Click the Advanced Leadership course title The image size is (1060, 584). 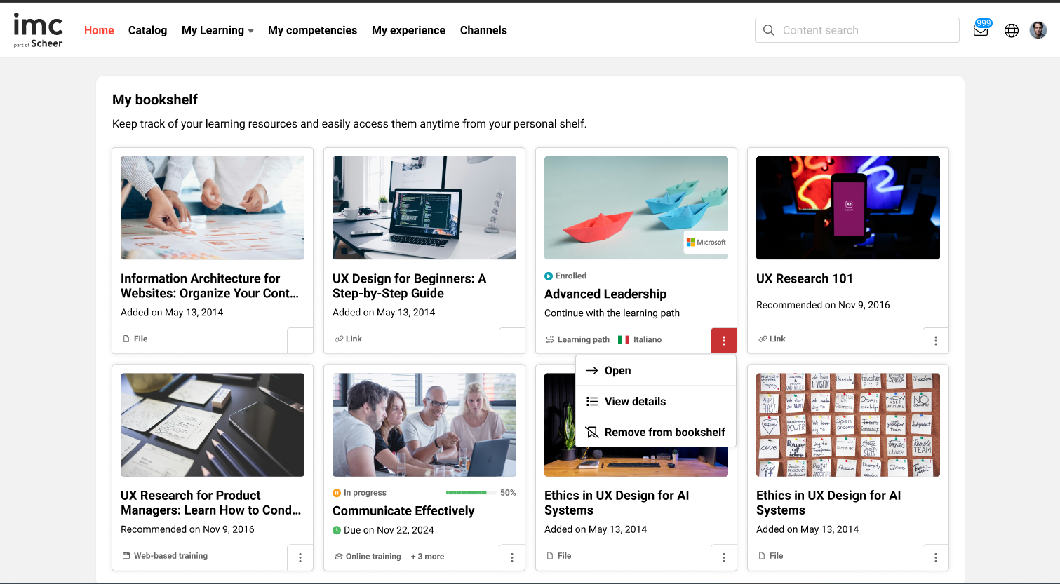tap(605, 294)
